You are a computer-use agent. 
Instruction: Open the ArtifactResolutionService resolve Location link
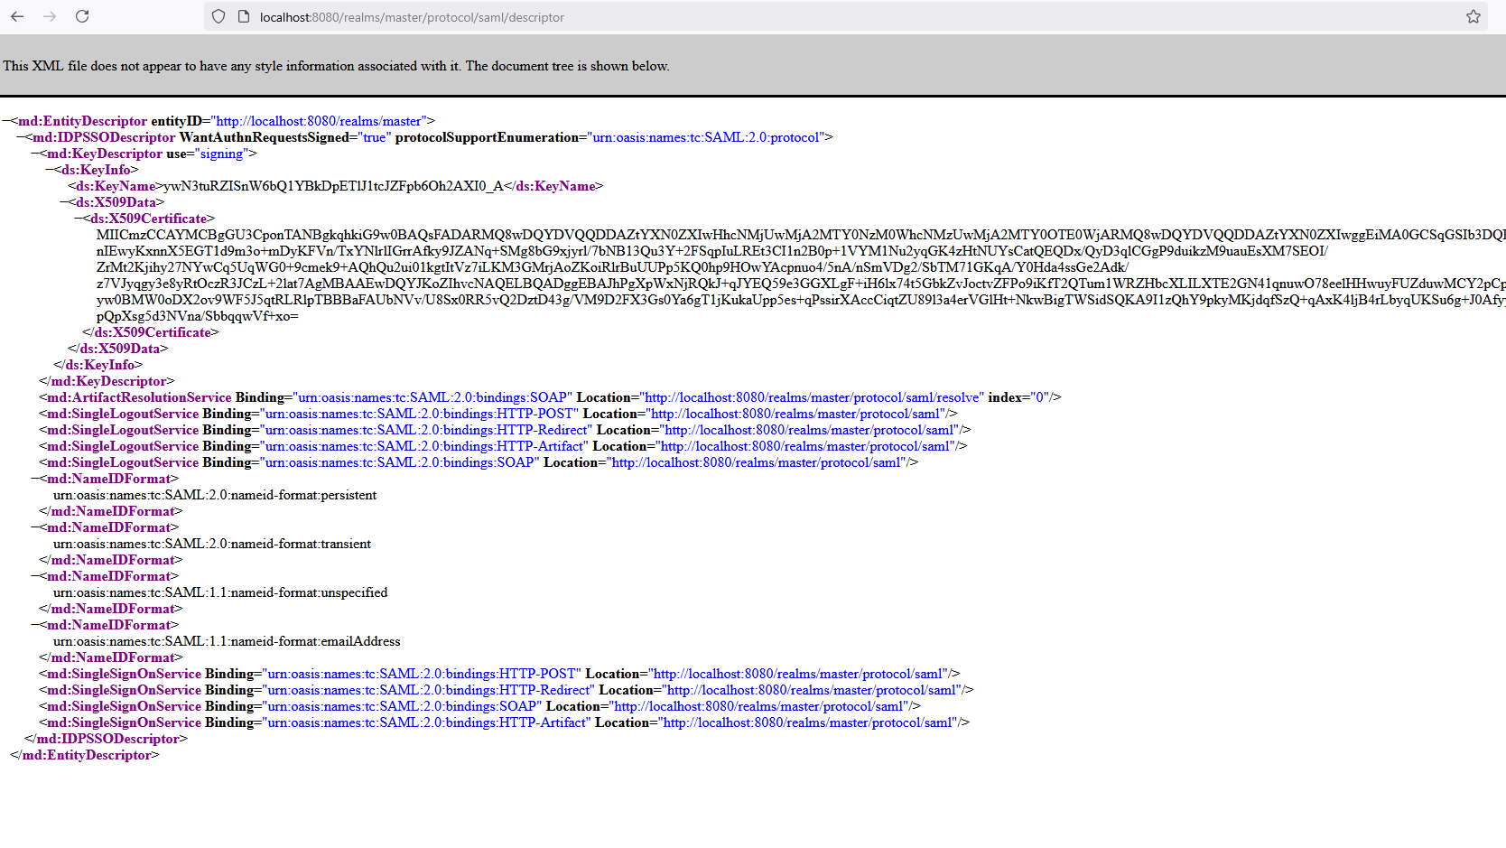click(x=811, y=396)
